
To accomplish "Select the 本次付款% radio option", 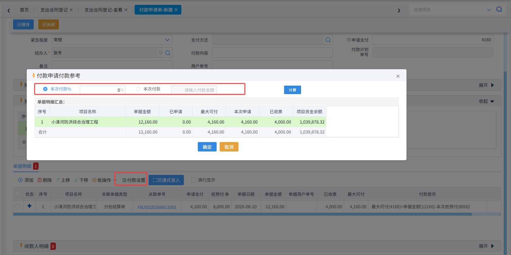I will coord(45,89).
